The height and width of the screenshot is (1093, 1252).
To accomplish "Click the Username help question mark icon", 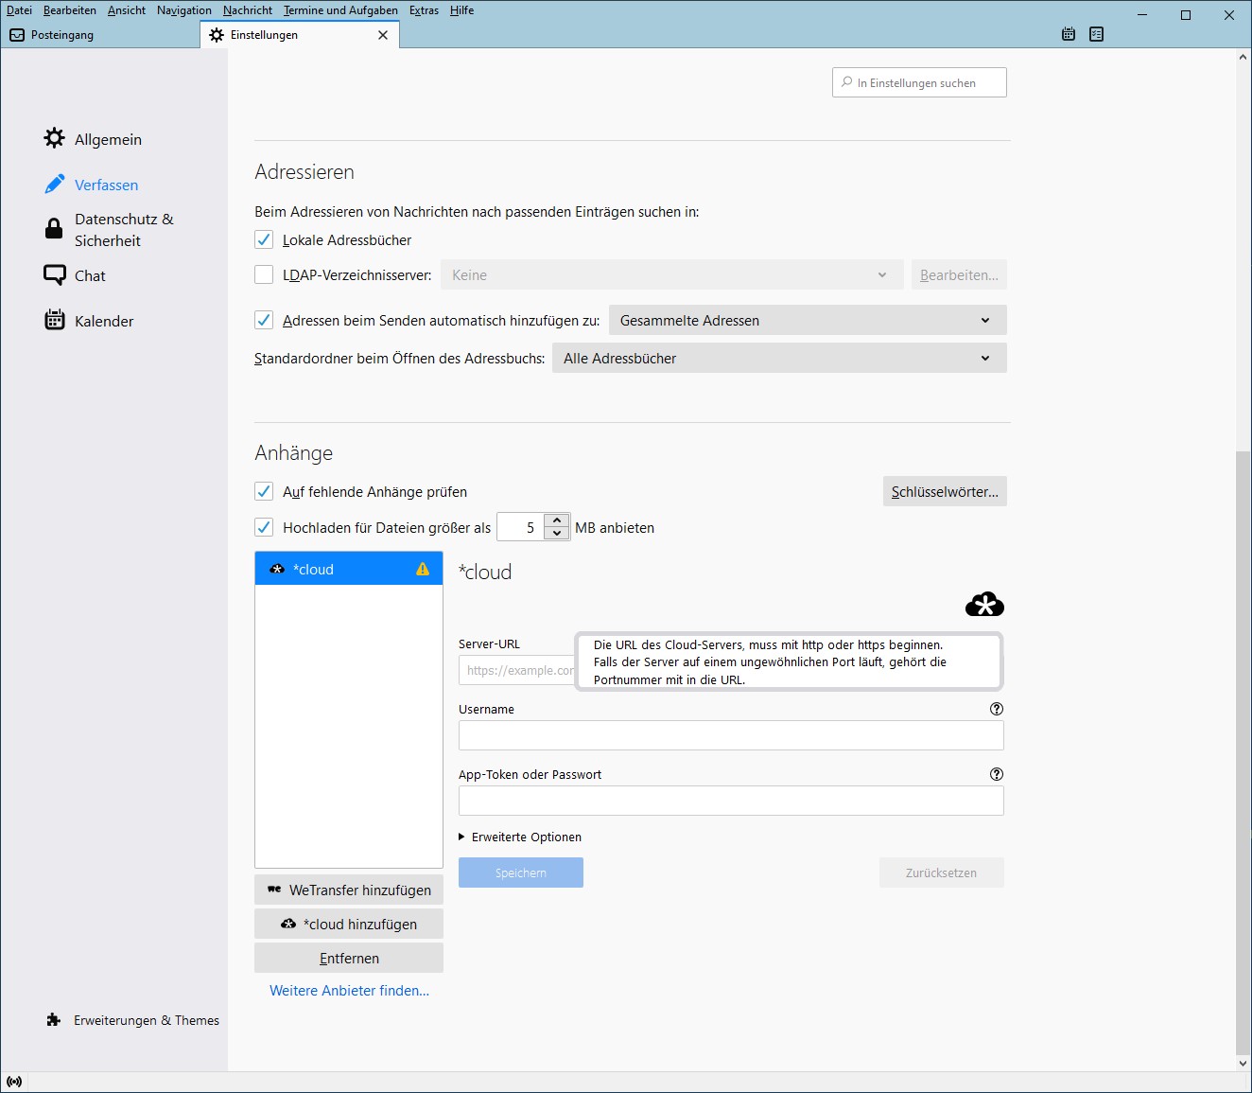I will coord(996,709).
